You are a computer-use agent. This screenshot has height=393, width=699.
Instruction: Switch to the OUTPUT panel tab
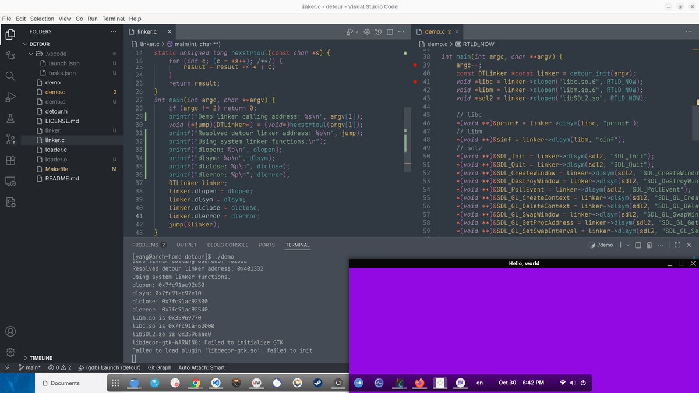pyautogui.click(x=187, y=245)
